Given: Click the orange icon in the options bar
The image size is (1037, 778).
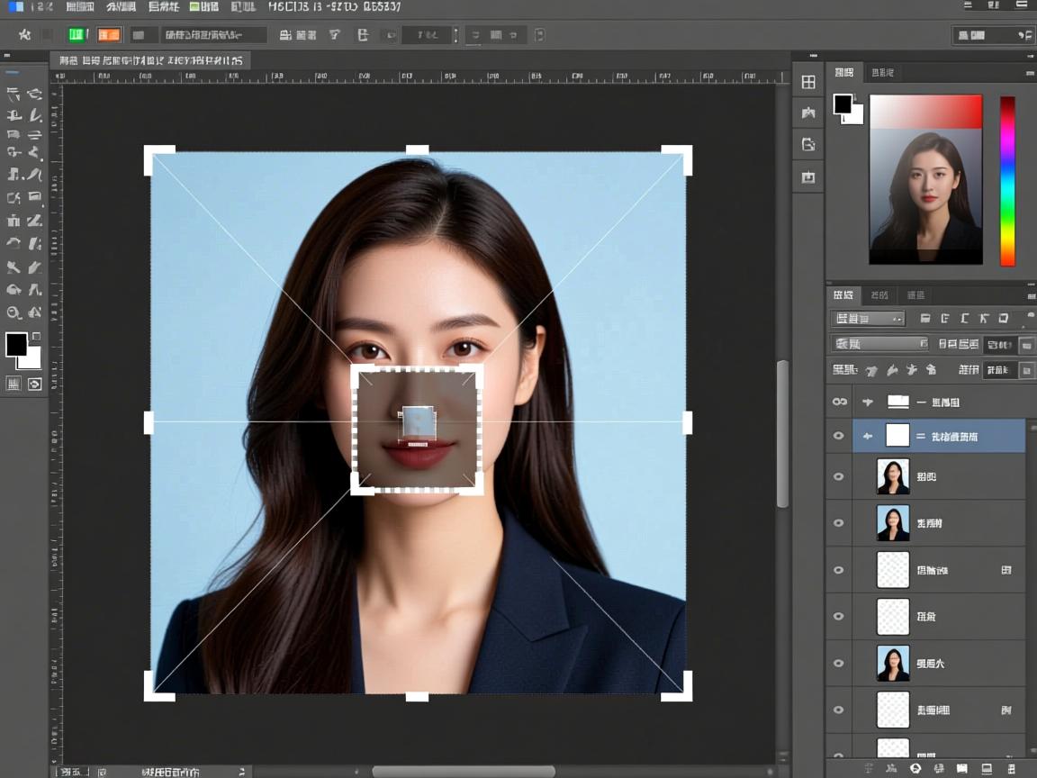Looking at the screenshot, I should pos(109,35).
